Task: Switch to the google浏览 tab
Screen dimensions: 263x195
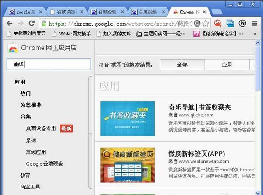Action: (x=25, y=12)
